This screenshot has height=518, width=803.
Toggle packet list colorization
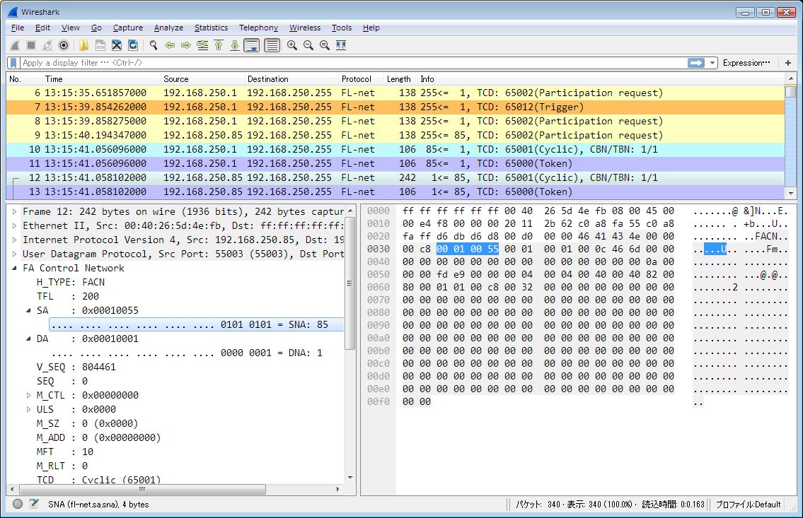click(272, 45)
